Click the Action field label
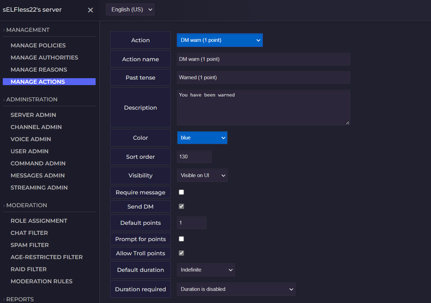 [x=140, y=40]
